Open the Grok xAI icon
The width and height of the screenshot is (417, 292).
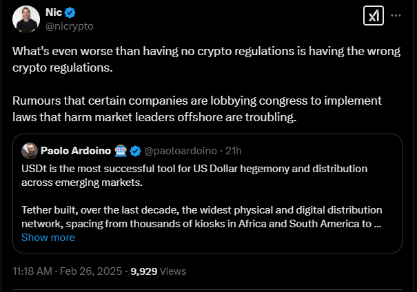pyautogui.click(x=373, y=17)
